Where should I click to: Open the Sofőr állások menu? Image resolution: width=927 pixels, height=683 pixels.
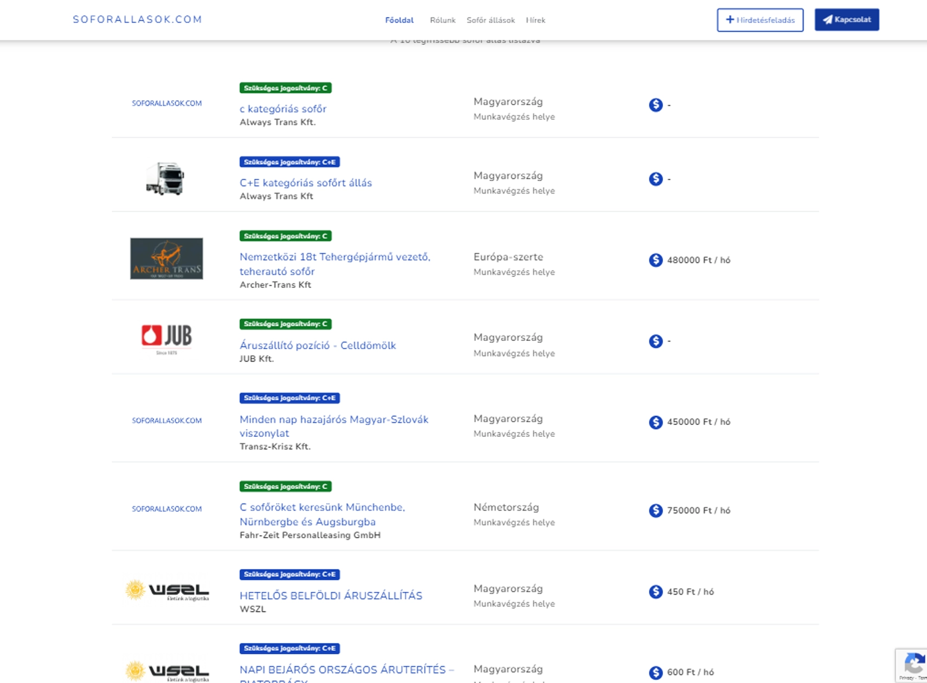pos(491,20)
